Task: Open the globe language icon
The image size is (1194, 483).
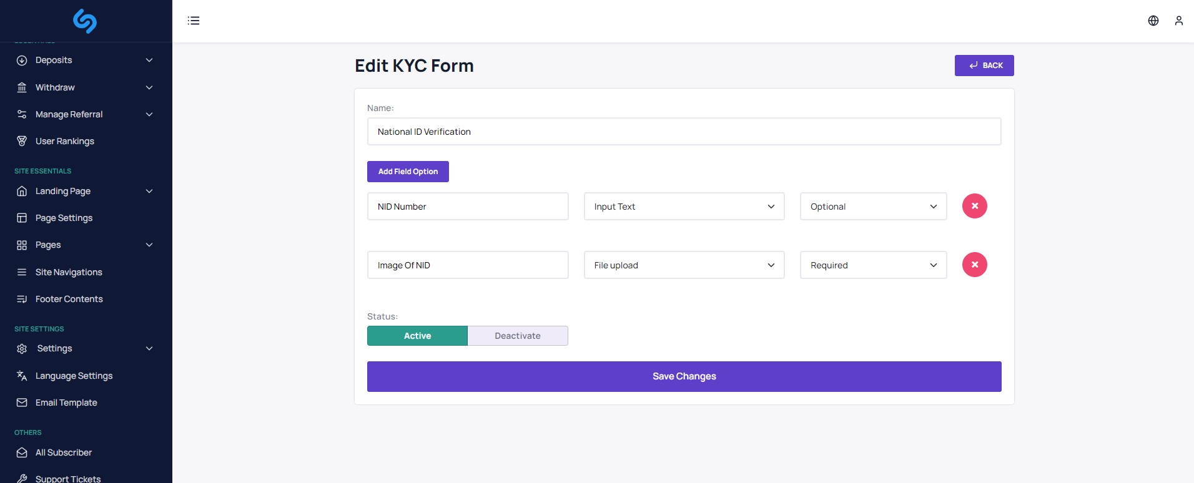Action: coord(1153,21)
